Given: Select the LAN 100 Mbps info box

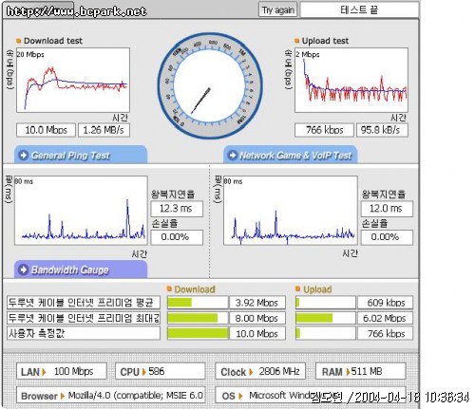Looking at the screenshot, I should [62, 371].
